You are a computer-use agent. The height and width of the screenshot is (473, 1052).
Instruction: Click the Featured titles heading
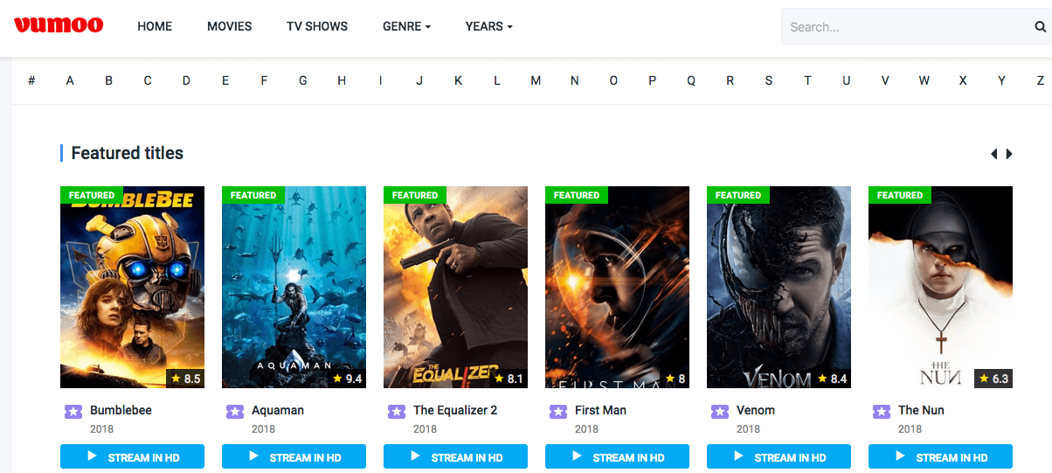point(127,153)
